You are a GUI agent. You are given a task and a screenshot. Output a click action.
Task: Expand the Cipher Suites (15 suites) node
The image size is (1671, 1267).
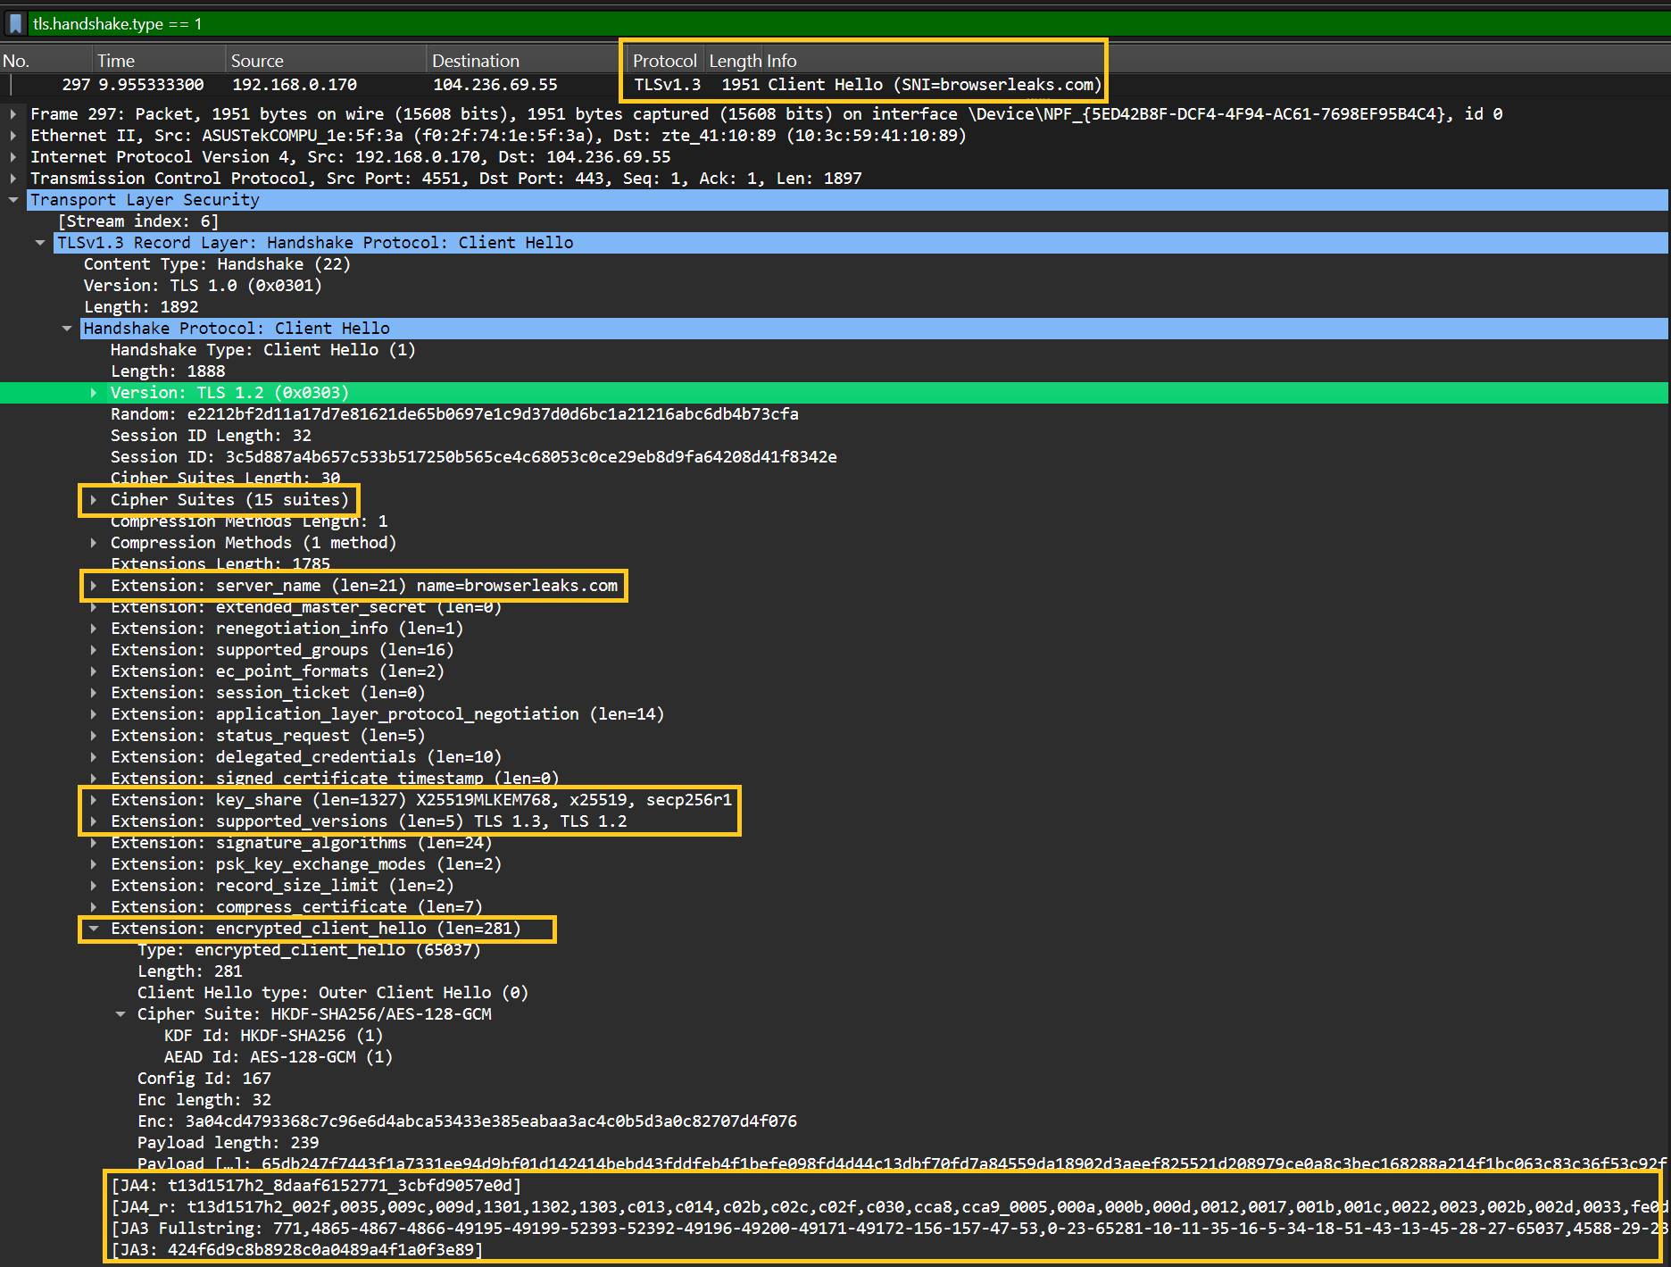[94, 500]
